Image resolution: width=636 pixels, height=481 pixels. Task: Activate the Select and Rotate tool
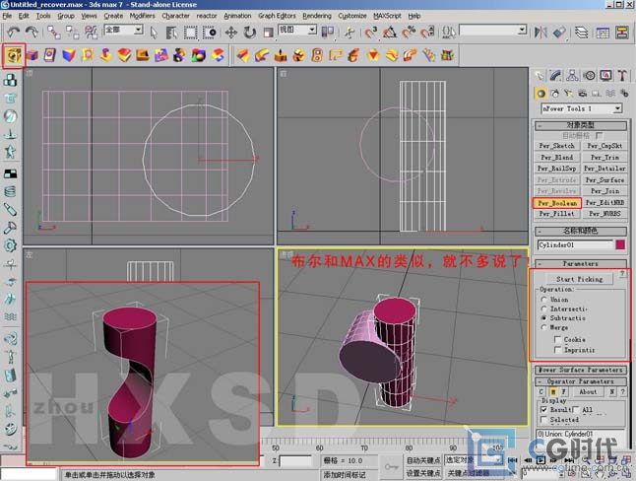point(249,33)
